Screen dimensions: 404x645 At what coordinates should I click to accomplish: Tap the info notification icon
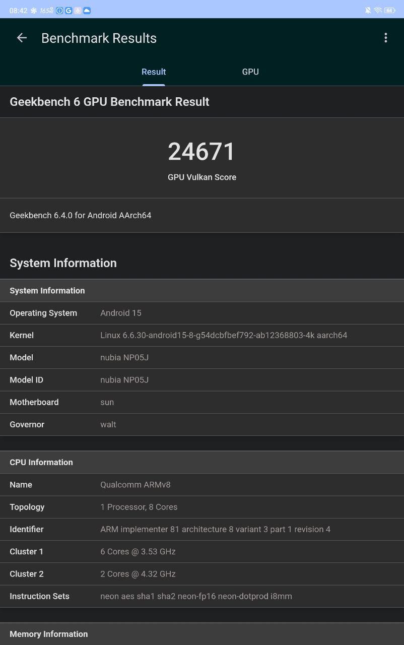coord(59,11)
